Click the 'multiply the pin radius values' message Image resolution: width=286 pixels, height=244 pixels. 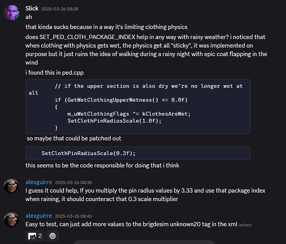pos(145,195)
